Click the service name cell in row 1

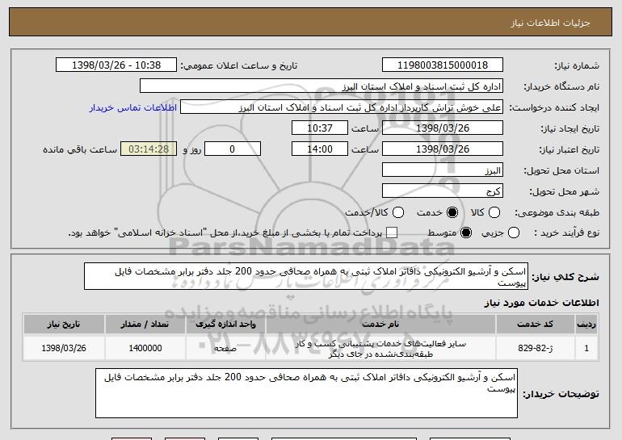tap(380, 349)
